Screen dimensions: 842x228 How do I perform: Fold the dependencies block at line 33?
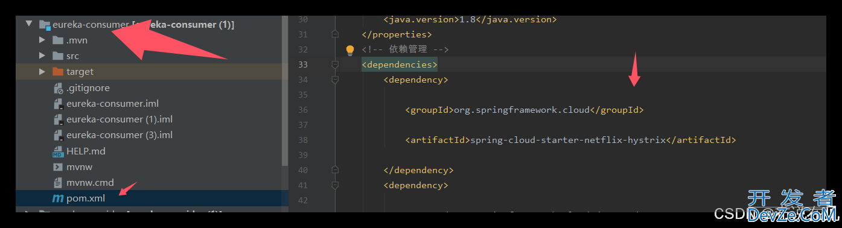pyautogui.click(x=335, y=65)
